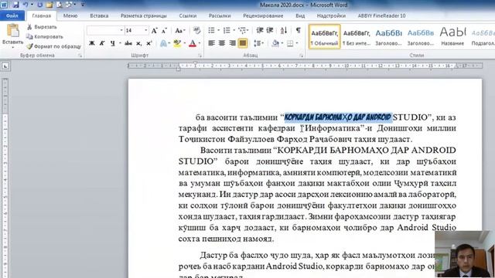495x278 pixels.
Task: Expand the highlight color dropdown arrow
Action: (x=184, y=43)
